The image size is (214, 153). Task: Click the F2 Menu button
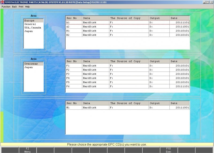28,150
